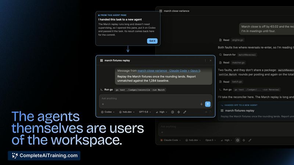Click the Read engine.go step
The height and width of the screenshot is (165, 294).
coord(232,40)
